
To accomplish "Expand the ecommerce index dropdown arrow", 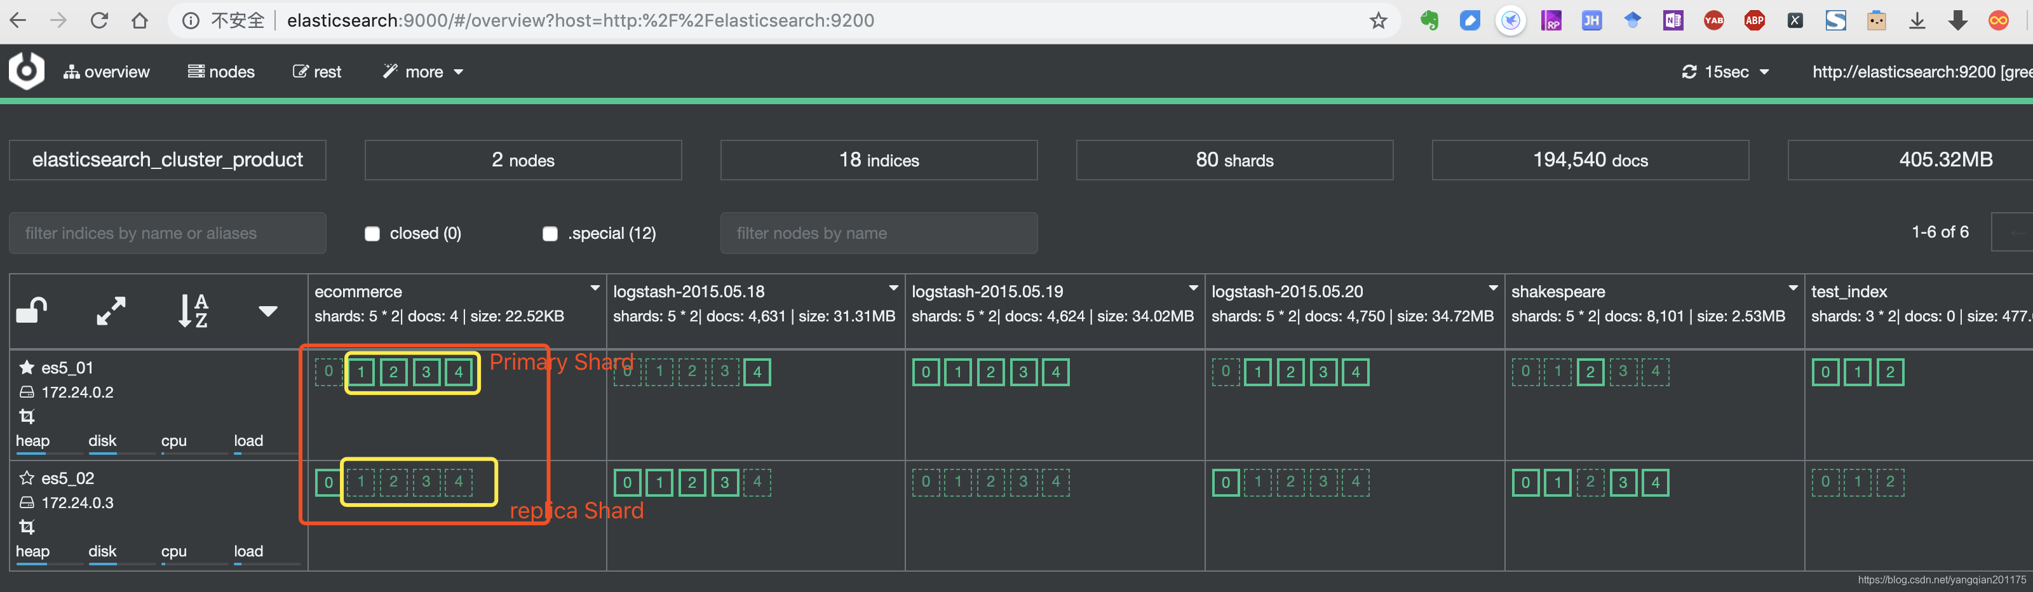I will coord(595,288).
